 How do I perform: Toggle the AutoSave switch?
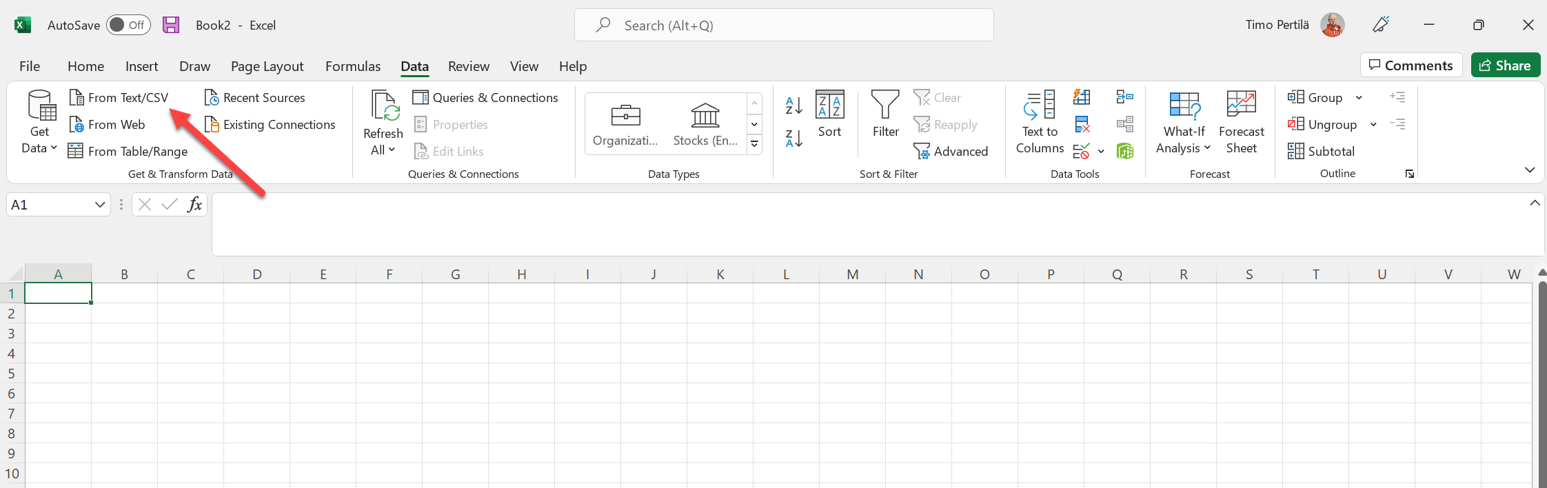(128, 26)
